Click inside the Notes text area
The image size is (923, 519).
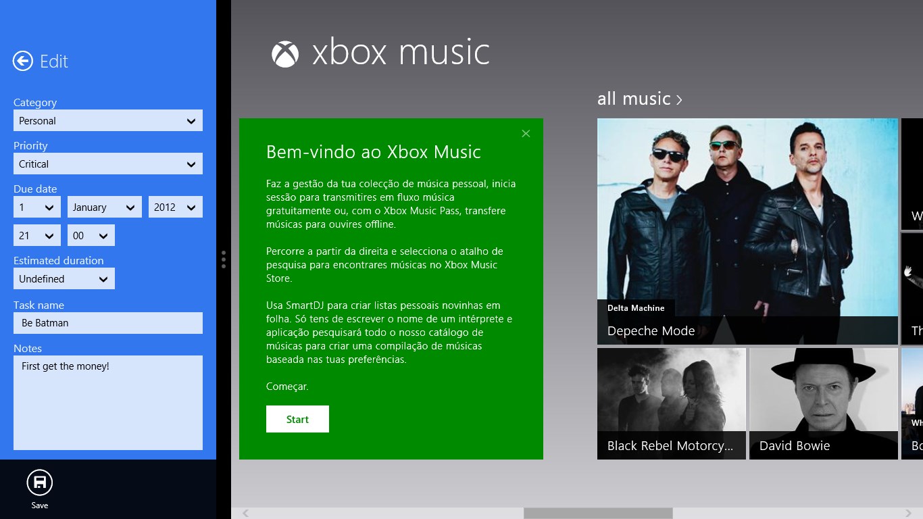[108, 403]
